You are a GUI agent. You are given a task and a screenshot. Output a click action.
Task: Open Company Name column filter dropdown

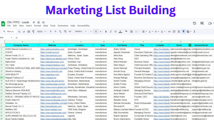(38, 45)
